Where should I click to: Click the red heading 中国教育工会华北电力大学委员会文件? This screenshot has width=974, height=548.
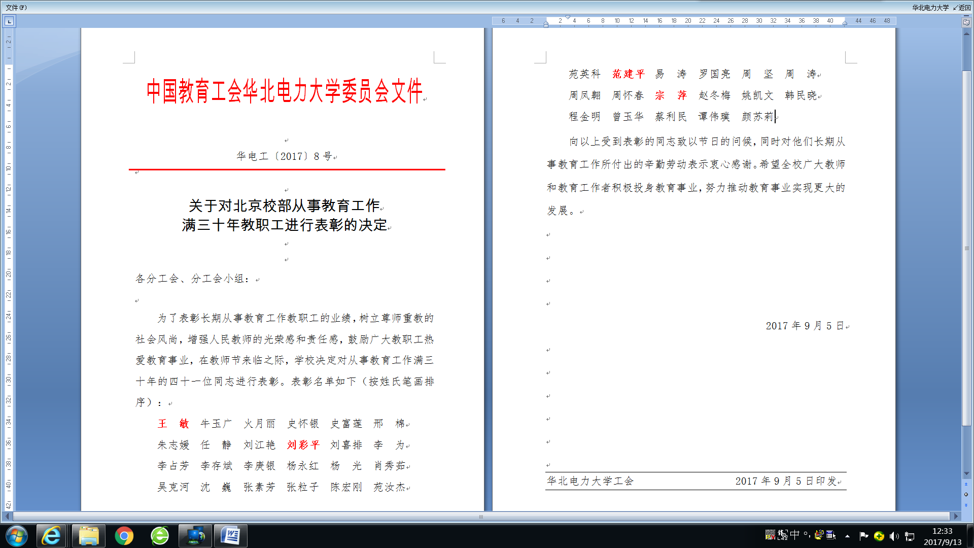coord(284,91)
